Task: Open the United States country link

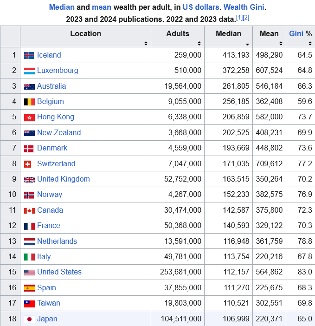Action: point(59,272)
